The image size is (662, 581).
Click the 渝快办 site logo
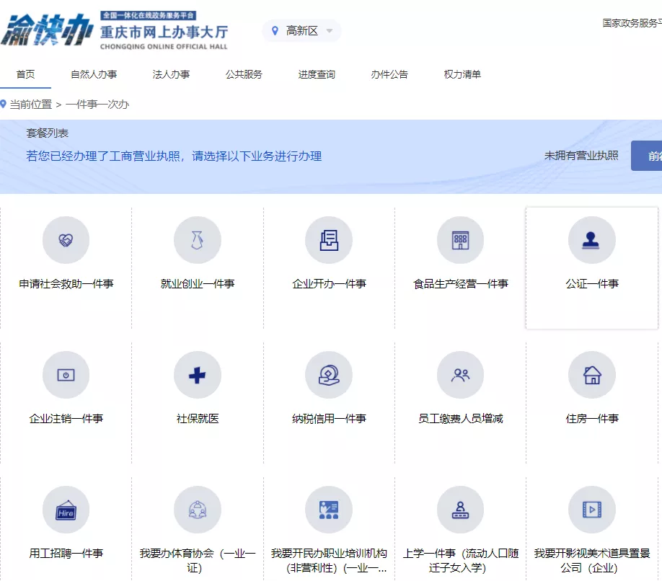(47, 31)
